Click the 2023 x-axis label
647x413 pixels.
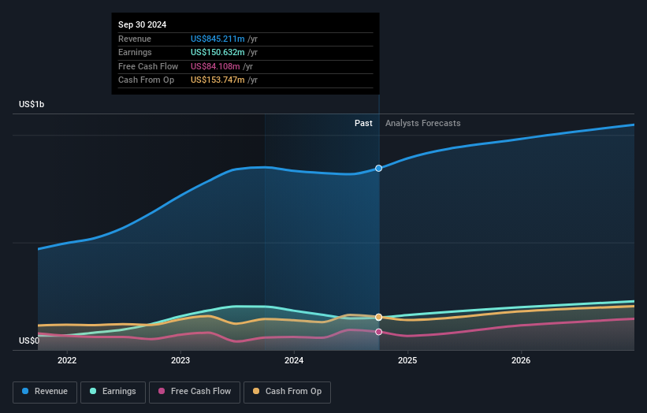tap(180, 361)
